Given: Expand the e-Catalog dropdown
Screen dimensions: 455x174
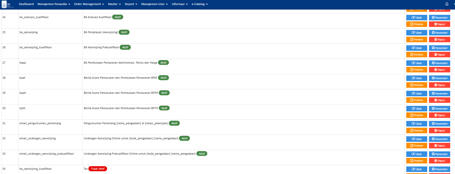Looking at the screenshot, I should tap(199, 4).
